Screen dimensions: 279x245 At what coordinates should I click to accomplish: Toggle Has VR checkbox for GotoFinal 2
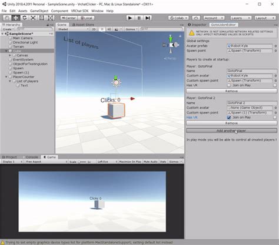click(x=229, y=118)
